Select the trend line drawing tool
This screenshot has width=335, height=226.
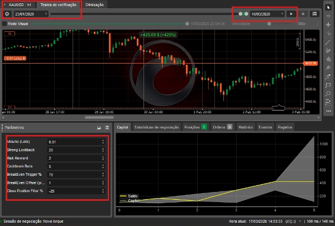(329, 41)
